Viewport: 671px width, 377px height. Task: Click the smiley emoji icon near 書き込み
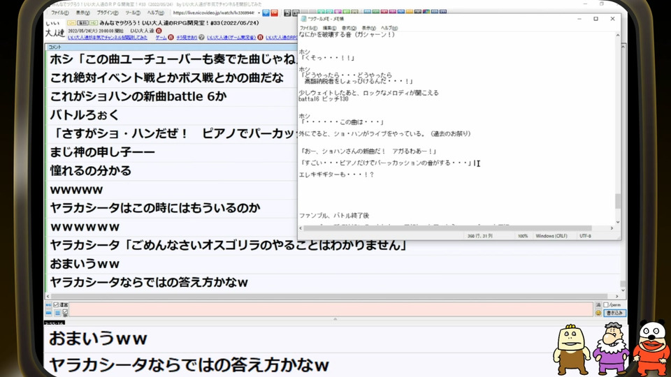(598, 313)
